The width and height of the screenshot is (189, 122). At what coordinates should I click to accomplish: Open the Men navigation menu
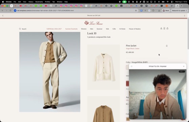[91, 29]
